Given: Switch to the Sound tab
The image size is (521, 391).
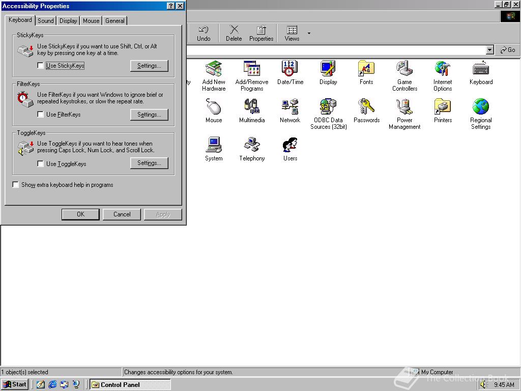Looking at the screenshot, I should pyautogui.click(x=45, y=20).
